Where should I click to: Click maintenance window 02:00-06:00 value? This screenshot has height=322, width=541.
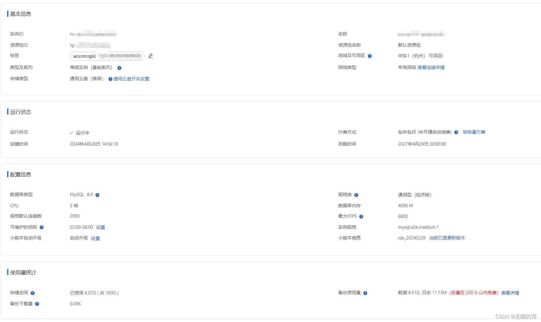pos(81,227)
